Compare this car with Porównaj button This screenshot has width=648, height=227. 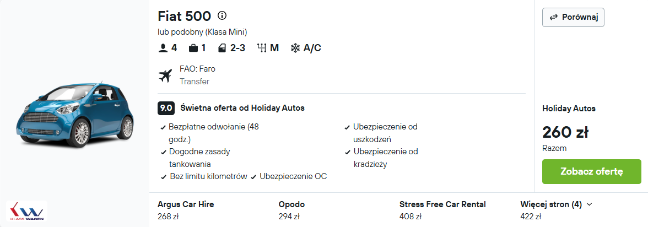click(x=573, y=18)
